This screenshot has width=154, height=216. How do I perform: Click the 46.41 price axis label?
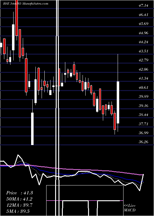(144, 15)
